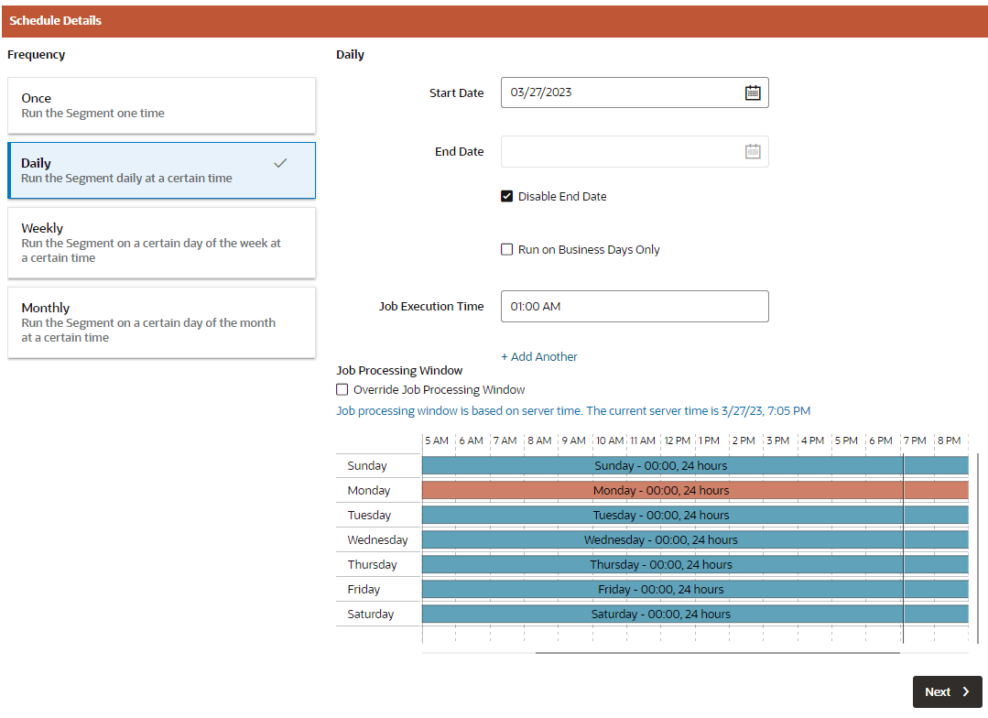Click the + Add Another link
Screen dimensions: 988x718
[538, 357]
